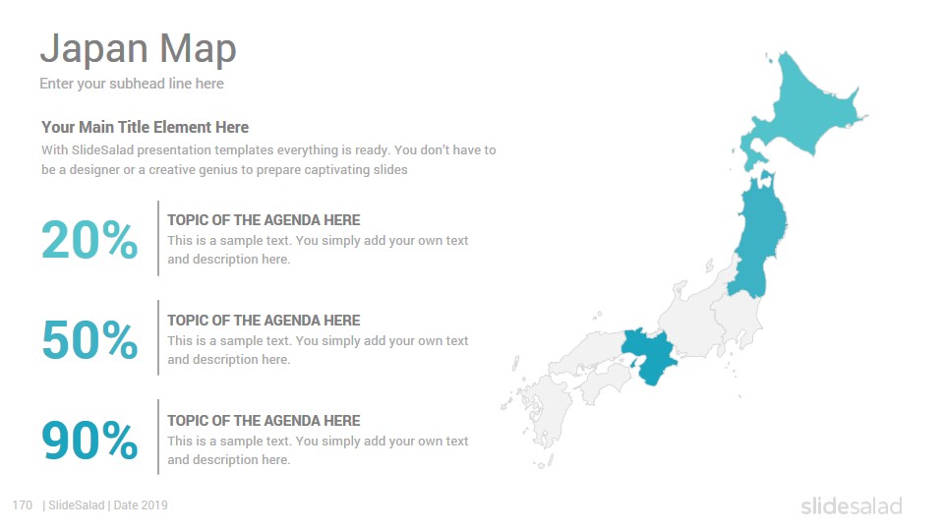Image resolution: width=944 pixels, height=531 pixels.
Task: Click the 20% statistic figure
Action: [89, 240]
